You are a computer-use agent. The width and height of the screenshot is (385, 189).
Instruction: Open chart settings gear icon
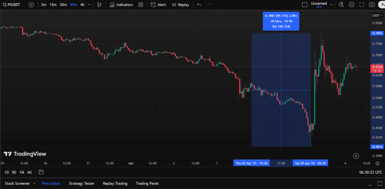[x=352, y=5]
